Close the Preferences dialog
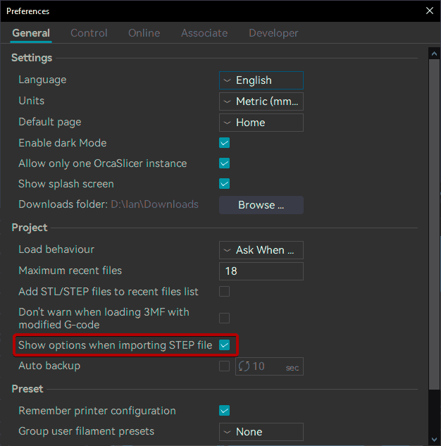Image resolution: width=441 pixels, height=446 pixels. (x=430, y=11)
